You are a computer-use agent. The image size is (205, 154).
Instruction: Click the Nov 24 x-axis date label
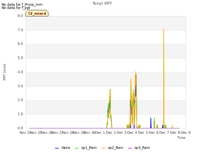tap(25, 133)
